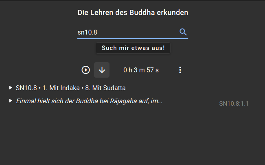Play the sutta audio with the circle play icon
This screenshot has width=265, height=165.
point(85,70)
